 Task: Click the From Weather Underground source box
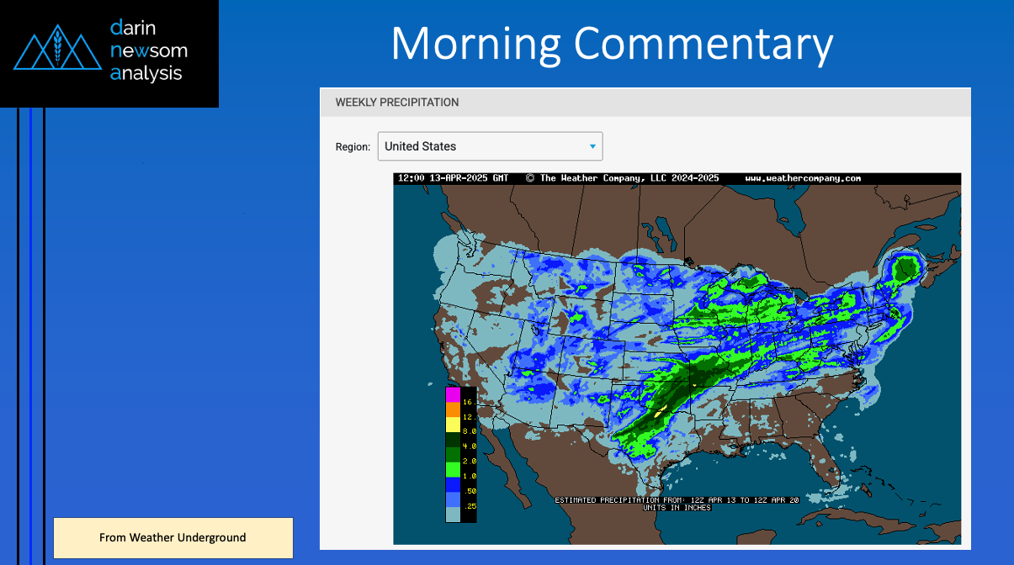[x=173, y=538]
